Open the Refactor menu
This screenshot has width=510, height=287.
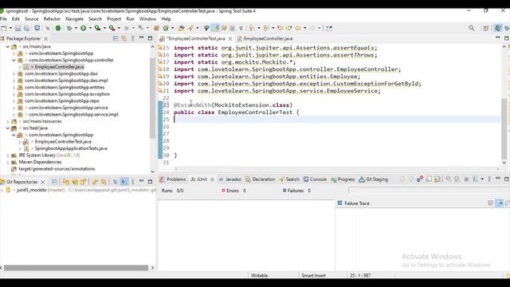[x=52, y=19]
